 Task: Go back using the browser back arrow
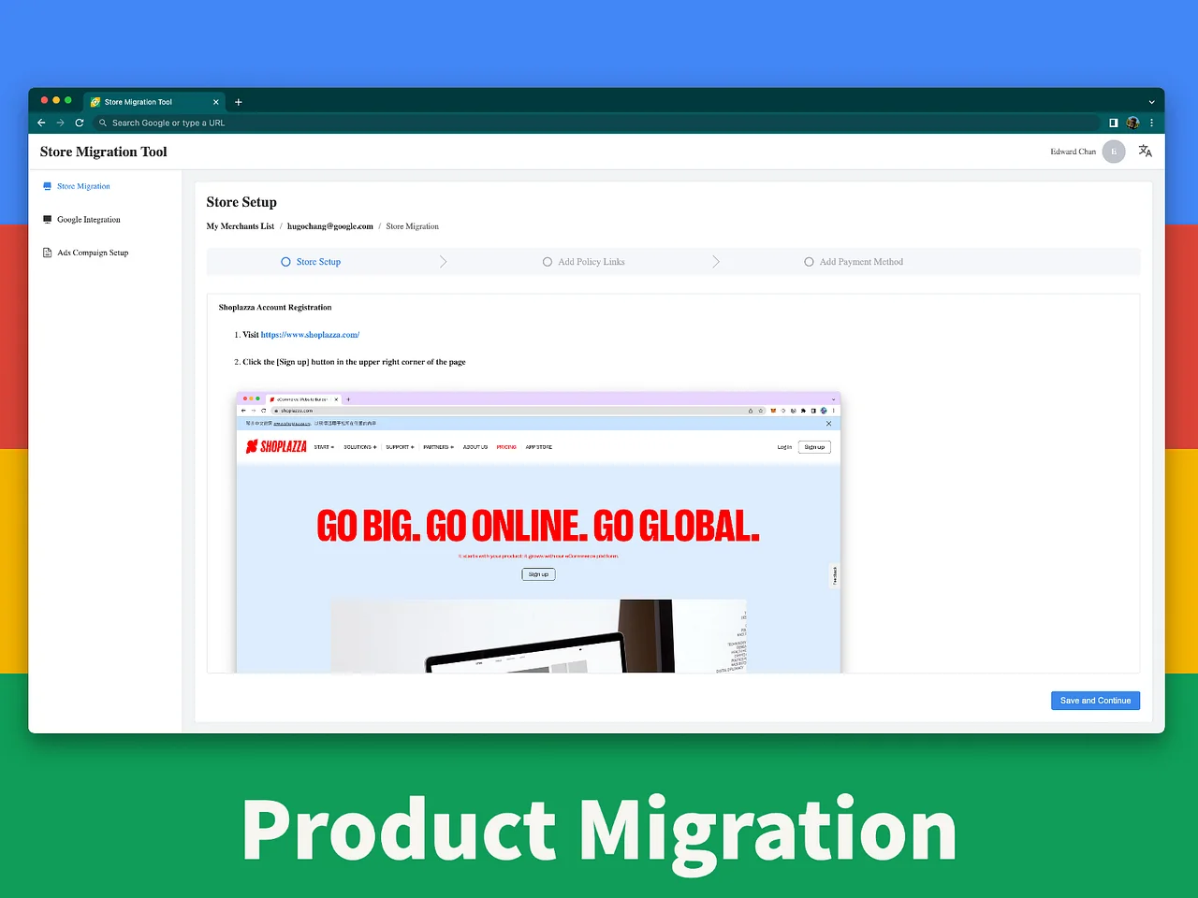click(x=41, y=123)
